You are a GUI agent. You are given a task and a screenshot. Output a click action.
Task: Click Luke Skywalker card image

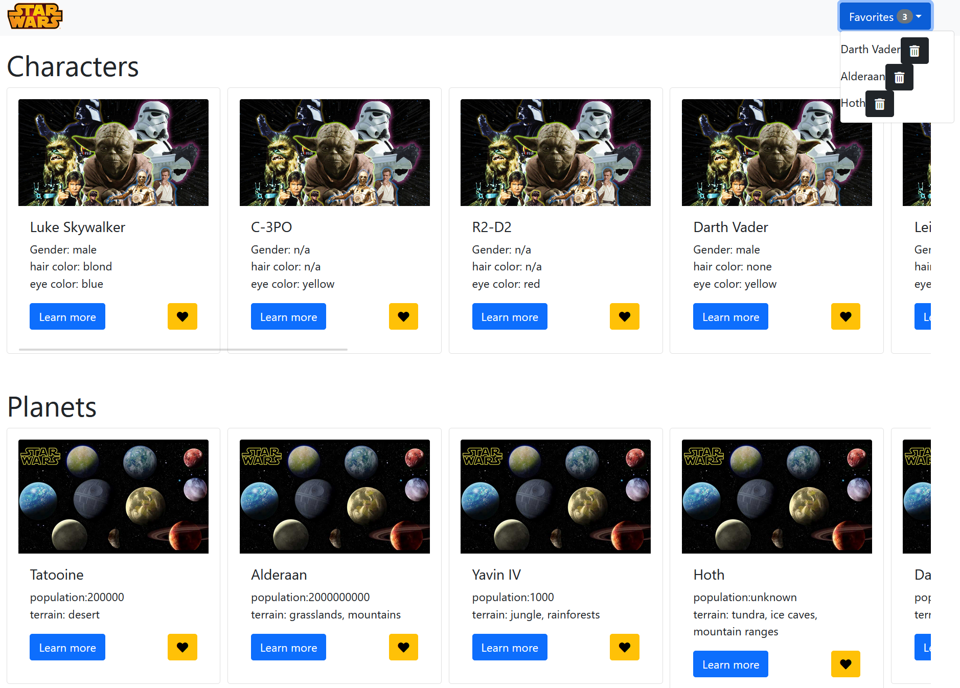(x=113, y=152)
